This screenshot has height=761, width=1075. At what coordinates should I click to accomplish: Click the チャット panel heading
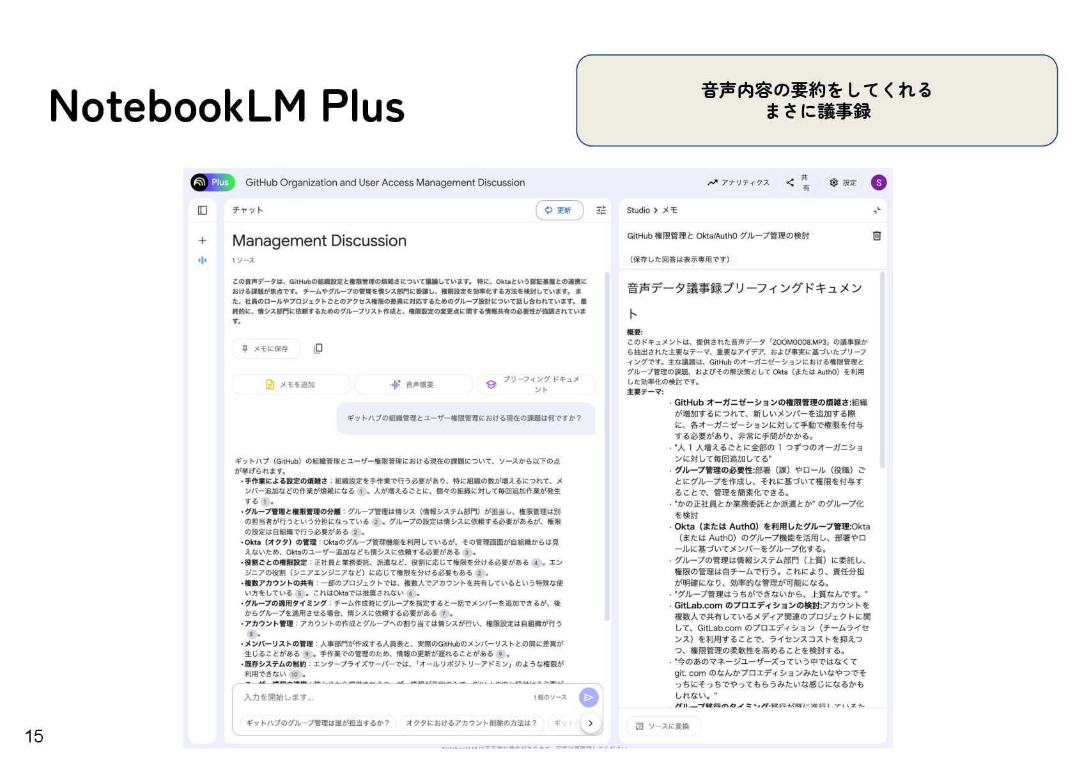(x=247, y=210)
